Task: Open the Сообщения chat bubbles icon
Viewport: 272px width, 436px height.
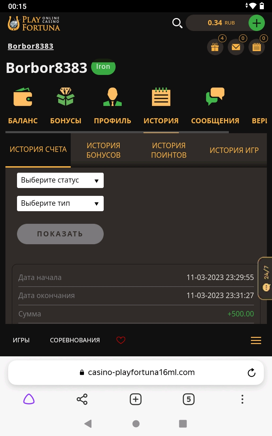Action: point(215,97)
